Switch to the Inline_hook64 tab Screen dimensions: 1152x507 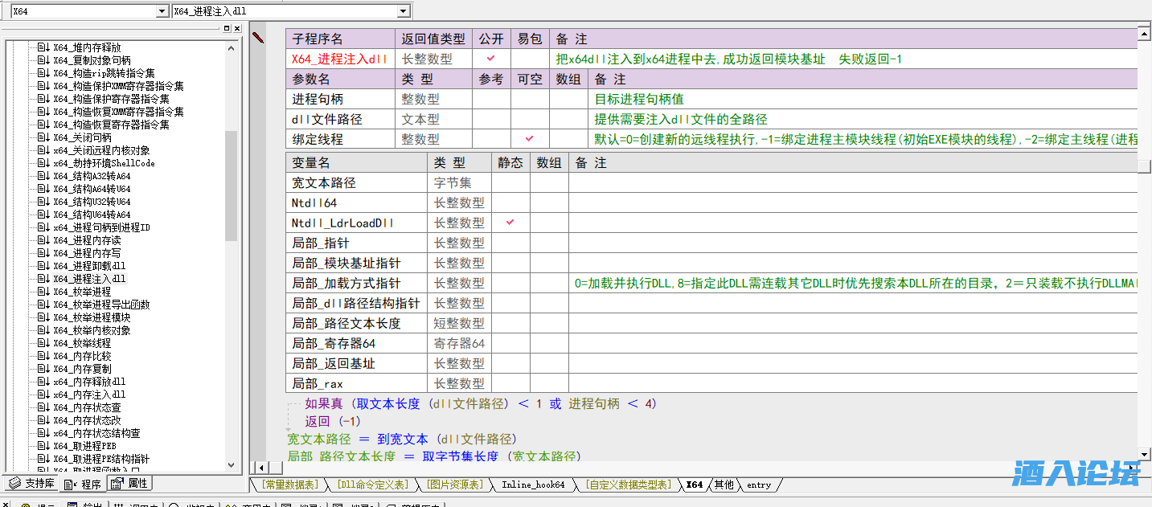[533, 485]
